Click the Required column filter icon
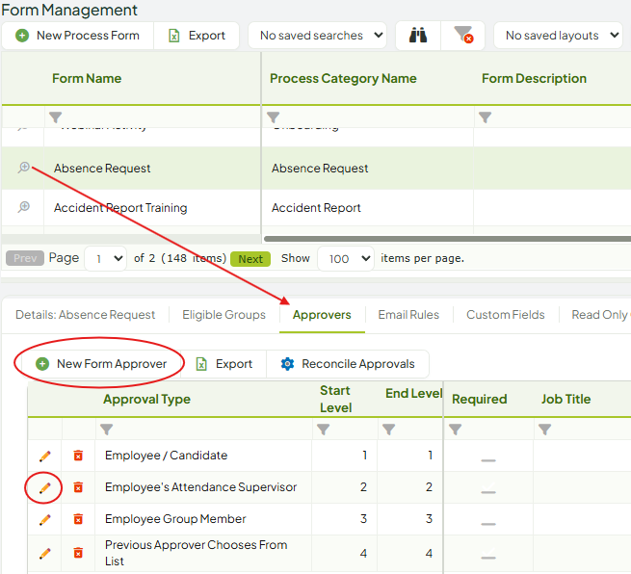Viewport: 631px width, 574px height. point(455,430)
